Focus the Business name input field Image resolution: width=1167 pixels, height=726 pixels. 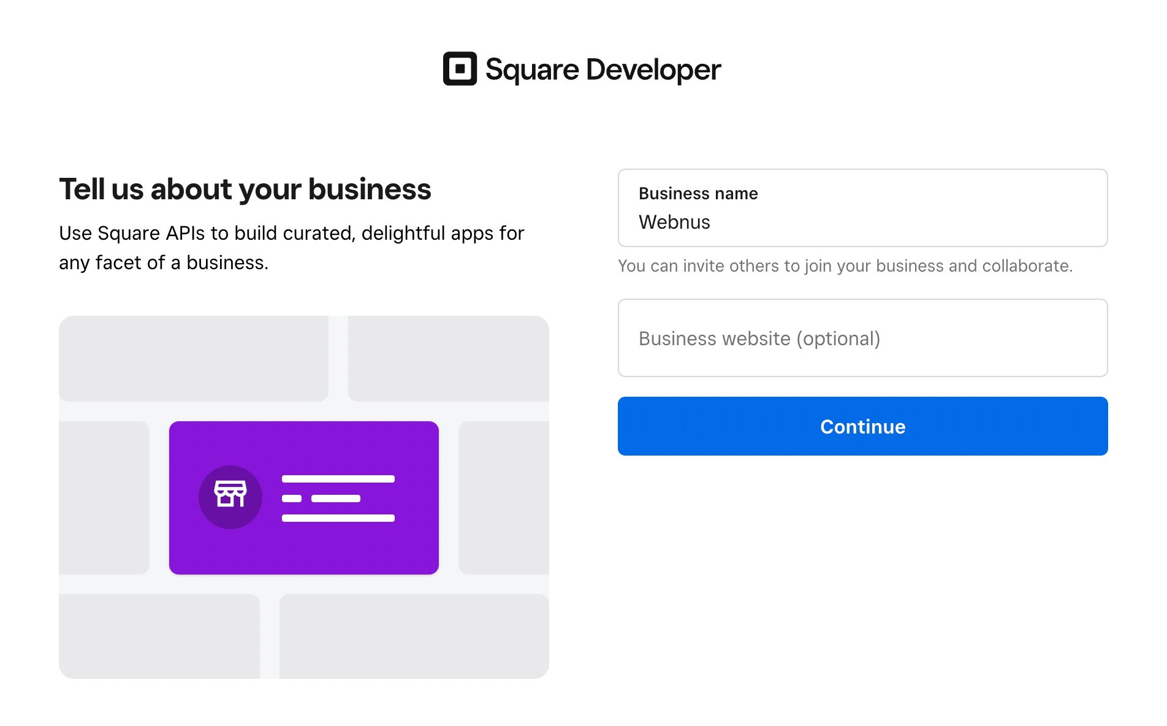tap(862, 208)
